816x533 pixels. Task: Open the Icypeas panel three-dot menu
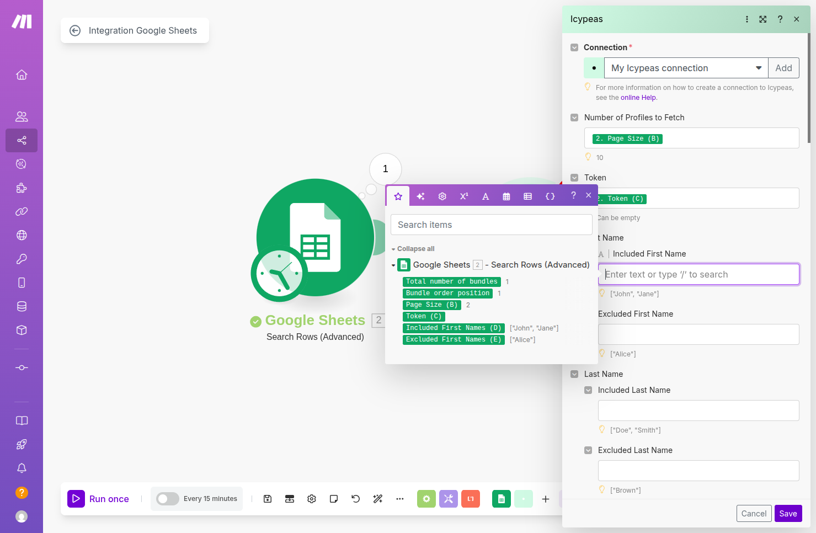(747, 19)
